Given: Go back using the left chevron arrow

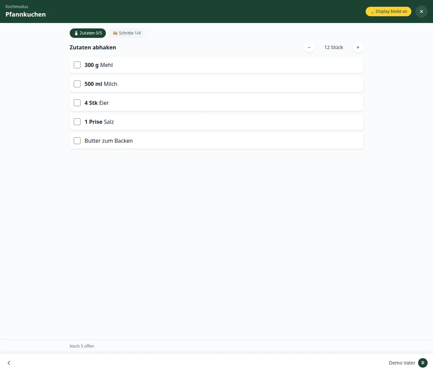Looking at the screenshot, I should coord(9,363).
